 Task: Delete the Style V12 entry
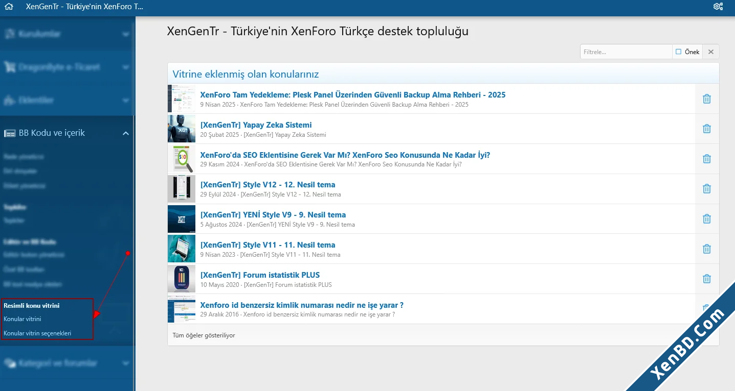706,189
